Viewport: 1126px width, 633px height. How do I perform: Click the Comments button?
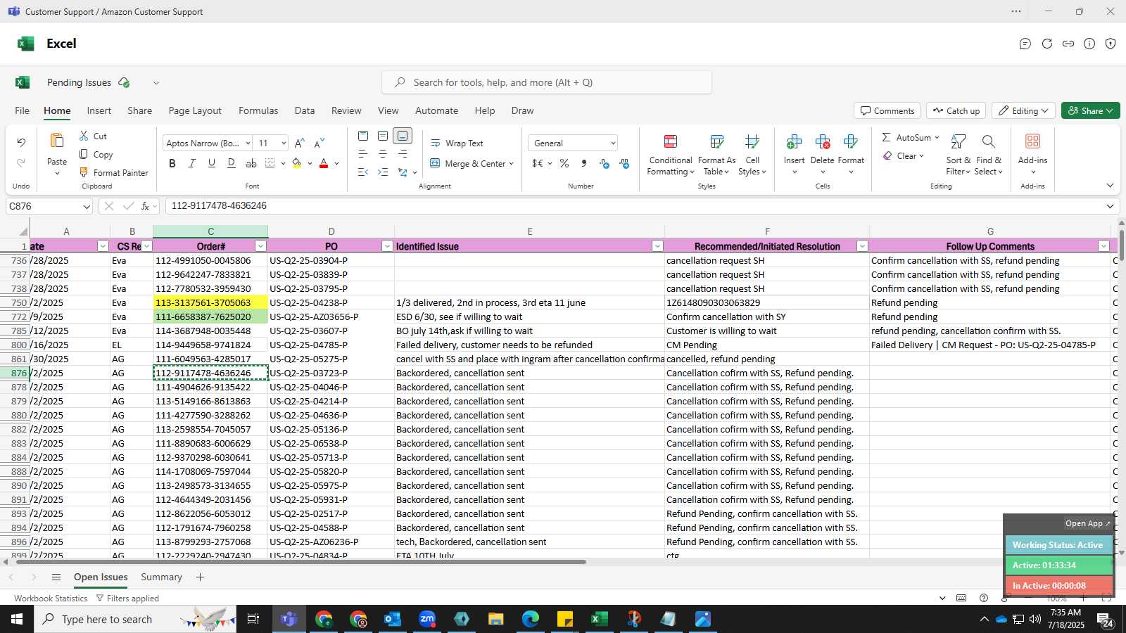pyautogui.click(x=887, y=110)
